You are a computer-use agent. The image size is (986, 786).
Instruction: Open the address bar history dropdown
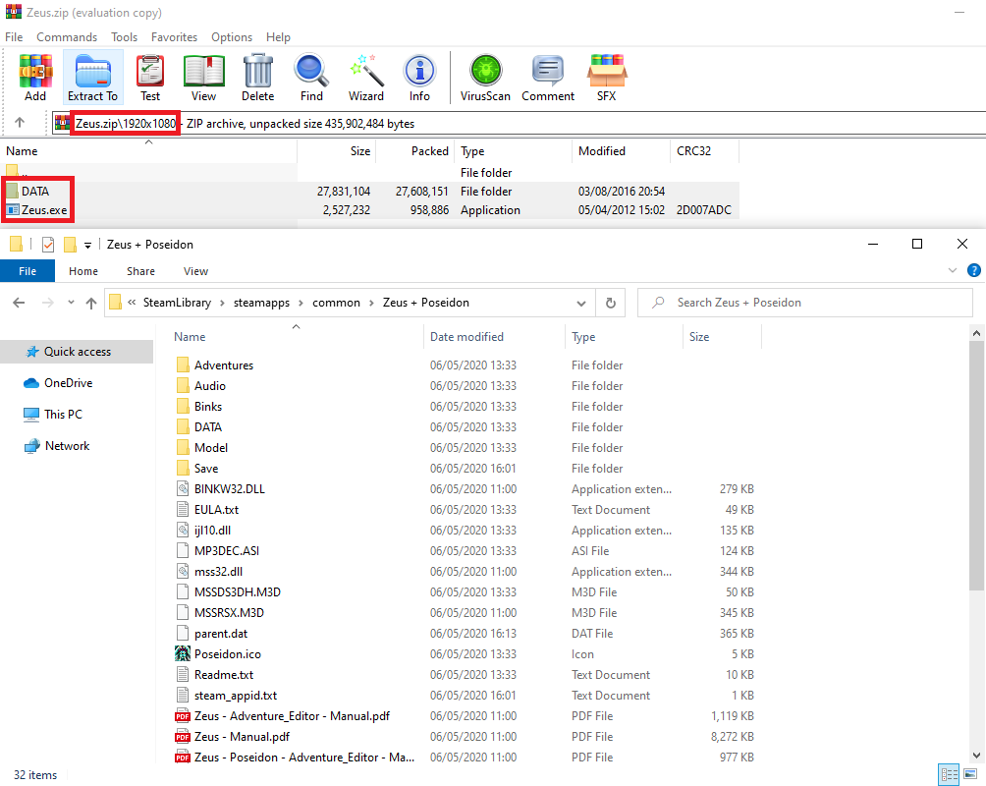click(581, 302)
